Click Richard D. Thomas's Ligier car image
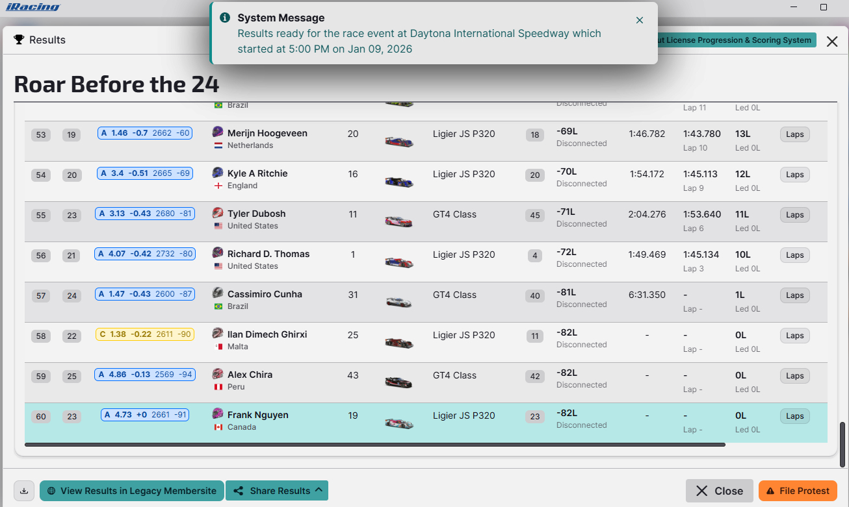Viewport: 849px width, 507px height. click(x=398, y=262)
